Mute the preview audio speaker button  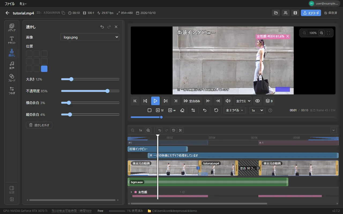pos(228,101)
